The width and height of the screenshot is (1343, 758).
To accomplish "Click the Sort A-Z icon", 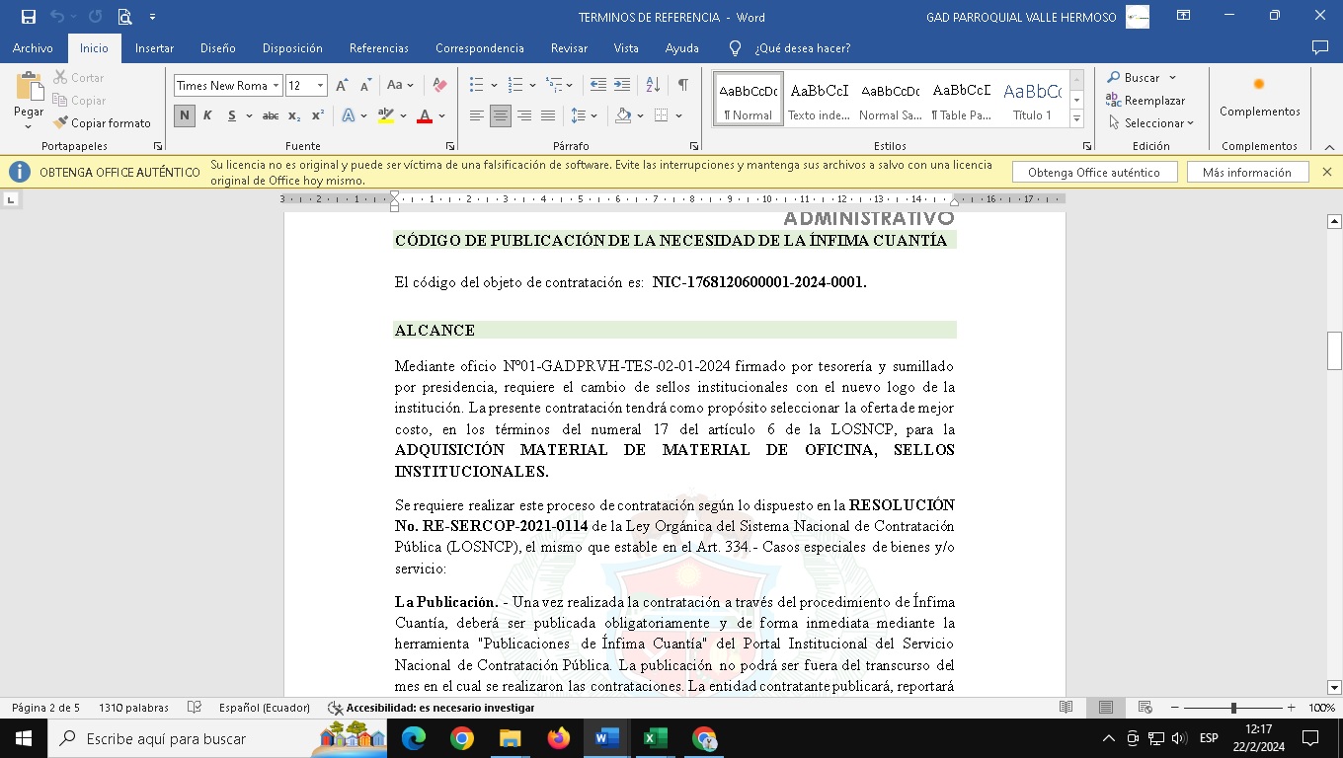I will click(653, 86).
